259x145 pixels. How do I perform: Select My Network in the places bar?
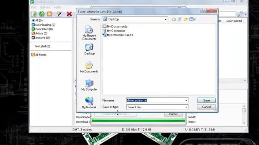89,103
